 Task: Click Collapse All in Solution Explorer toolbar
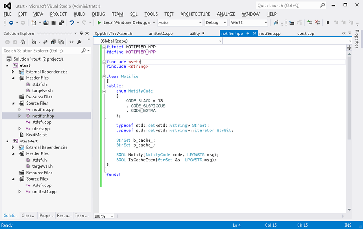[54, 42]
